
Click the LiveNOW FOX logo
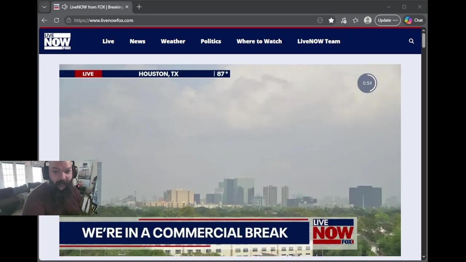point(58,41)
